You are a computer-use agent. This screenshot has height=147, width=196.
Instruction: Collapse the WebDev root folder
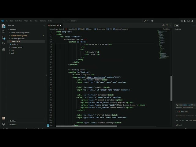tap(13, 29)
